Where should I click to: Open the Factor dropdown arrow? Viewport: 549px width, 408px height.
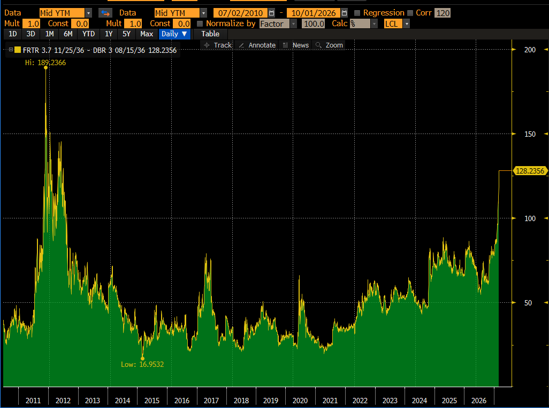[294, 23]
